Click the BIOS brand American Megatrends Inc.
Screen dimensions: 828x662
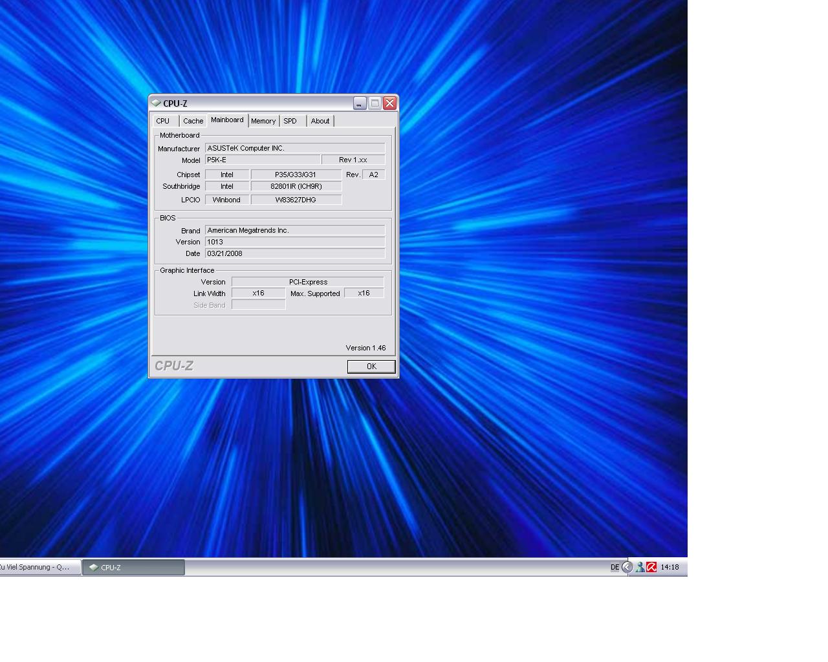coord(295,230)
